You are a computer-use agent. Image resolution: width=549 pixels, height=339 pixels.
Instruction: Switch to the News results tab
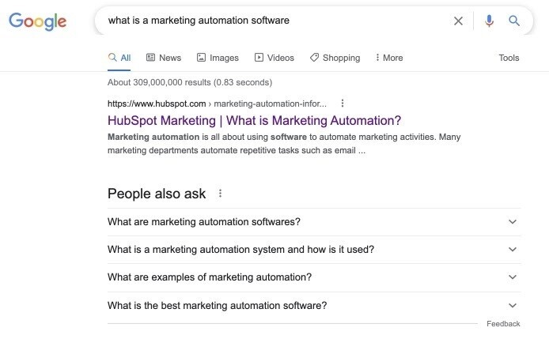(164, 58)
